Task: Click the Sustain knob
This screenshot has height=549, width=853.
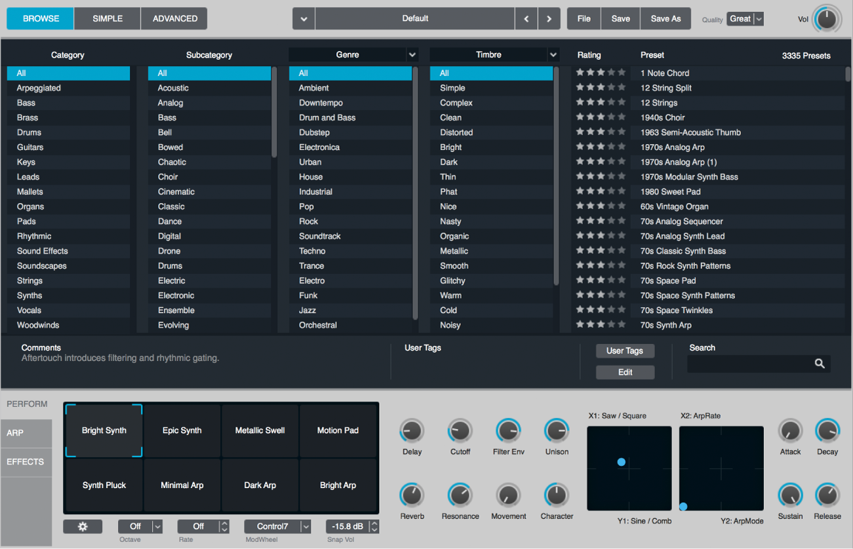Action: [x=790, y=495]
